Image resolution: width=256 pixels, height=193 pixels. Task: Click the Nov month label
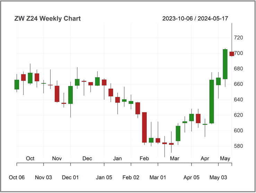(x=57, y=158)
